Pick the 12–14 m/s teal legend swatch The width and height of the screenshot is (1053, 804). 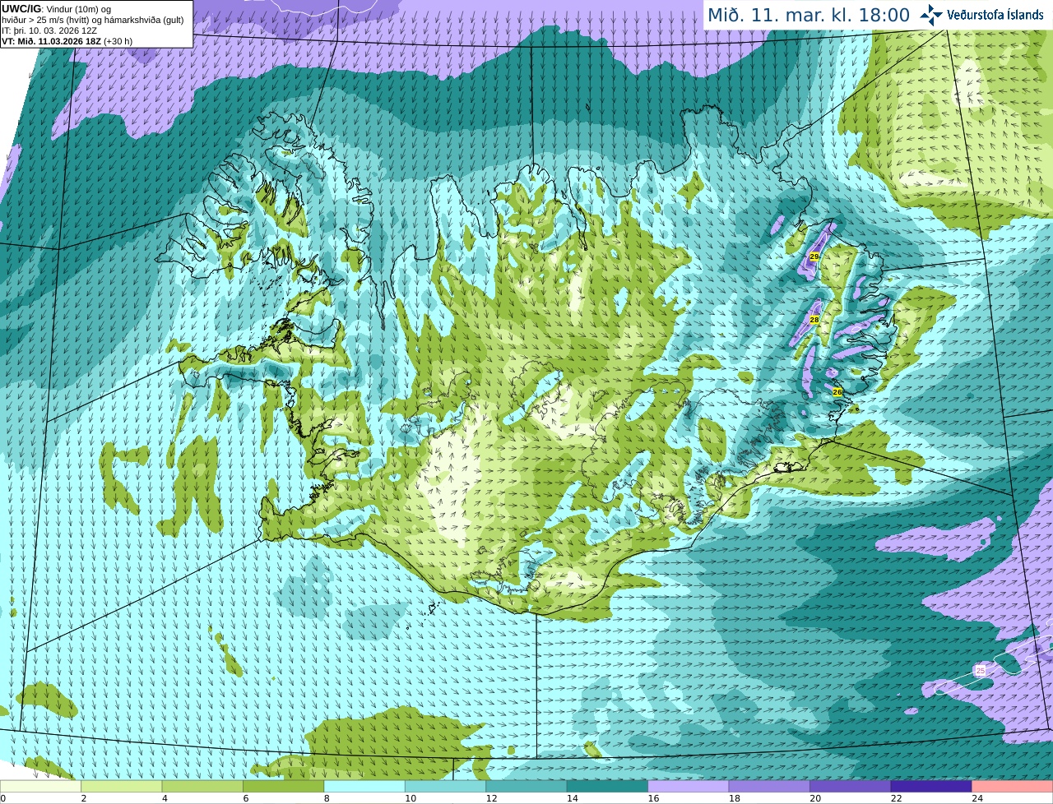click(526, 787)
